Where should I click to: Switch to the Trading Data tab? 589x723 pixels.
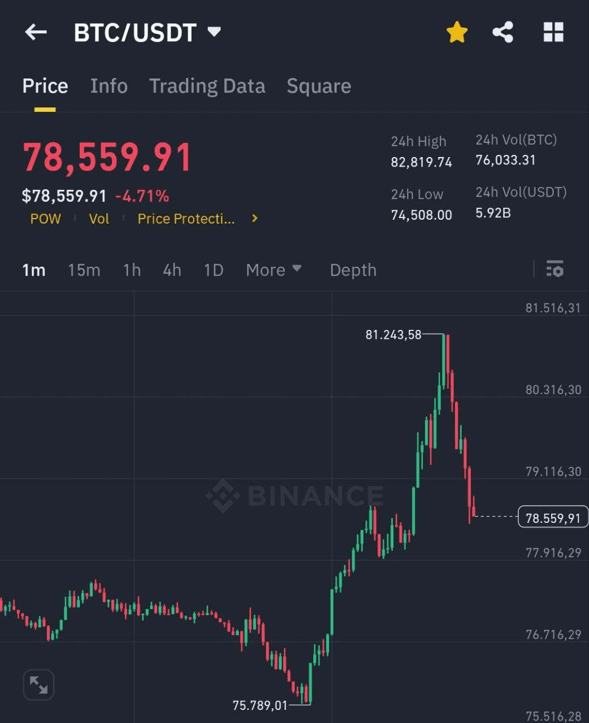pos(207,86)
